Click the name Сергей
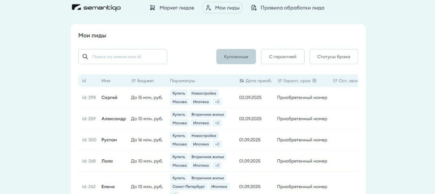This screenshot has width=435, height=194. click(109, 97)
